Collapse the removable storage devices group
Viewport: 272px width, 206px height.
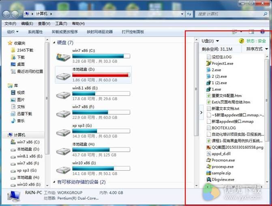tap(54, 182)
